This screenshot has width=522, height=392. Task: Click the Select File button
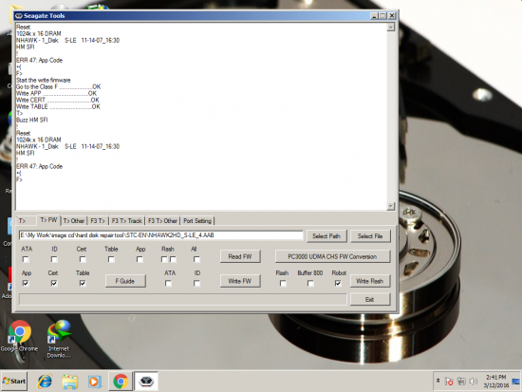click(x=370, y=236)
